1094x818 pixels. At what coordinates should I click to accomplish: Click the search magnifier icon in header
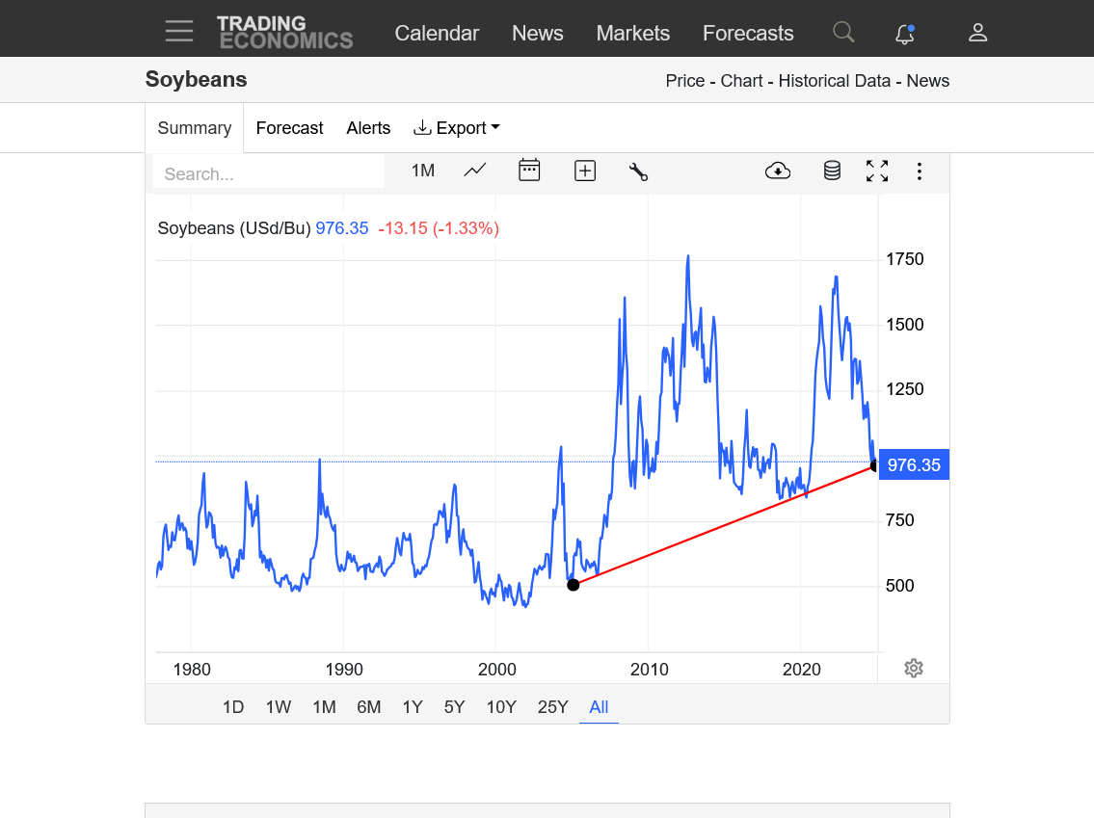pos(843,33)
